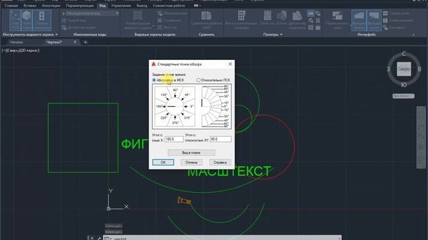Click Вид в плане button
This screenshot has width=428, height=240.
click(191, 153)
